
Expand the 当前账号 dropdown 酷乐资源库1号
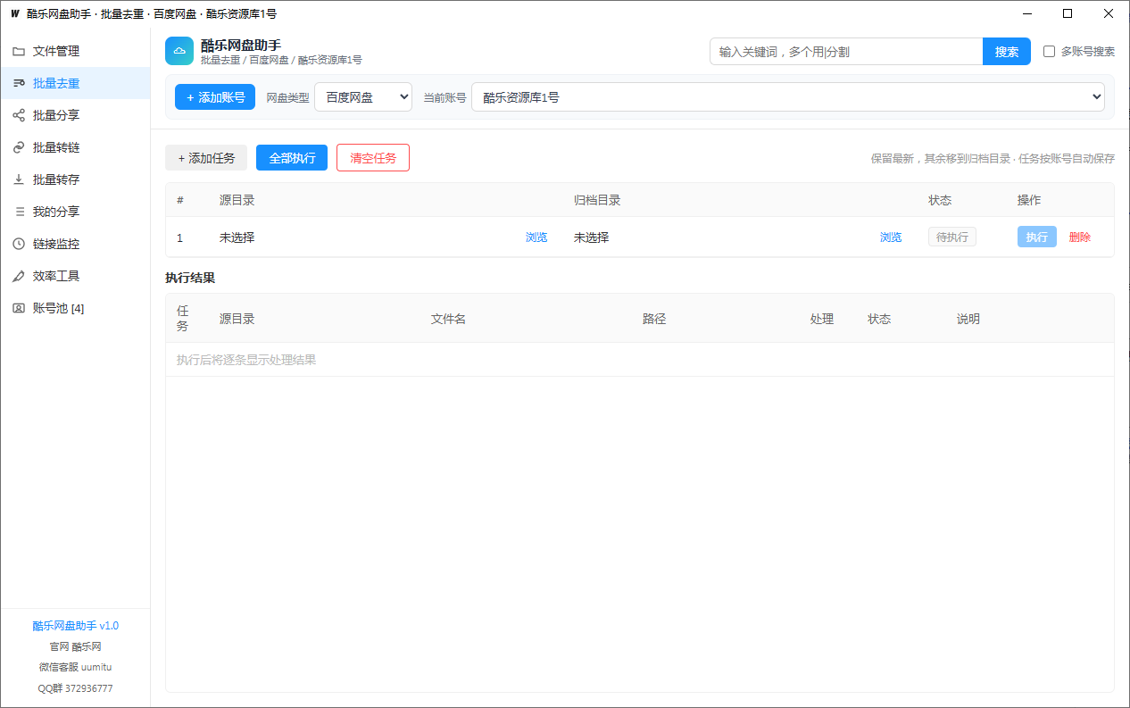[788, 97]
